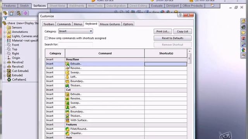Open the Office Products tab
Viewport: 248px width, 139px height.
(x=193, y=6)
